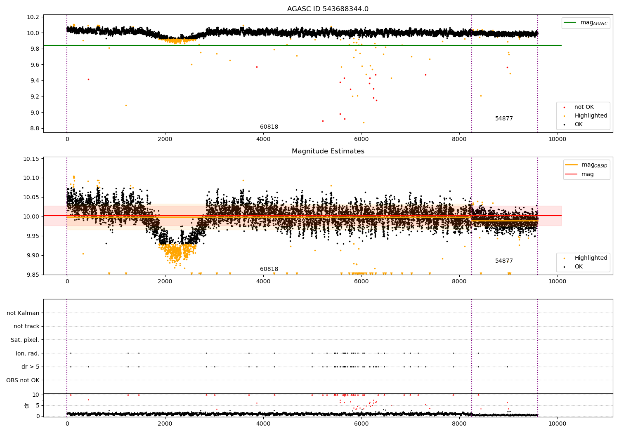Click the 10 tick on the dr axis
619x433 pixels.
tap(36, 395)
